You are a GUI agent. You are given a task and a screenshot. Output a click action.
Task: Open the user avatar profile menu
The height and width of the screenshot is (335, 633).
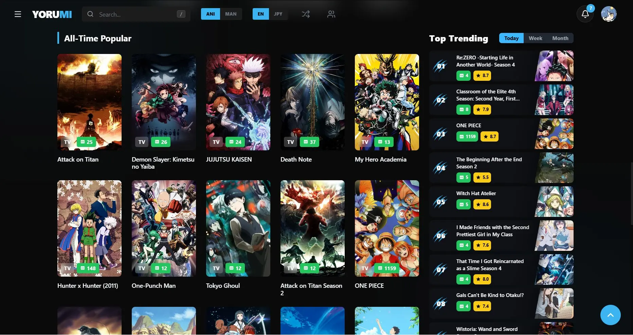[x=609, y=14]
